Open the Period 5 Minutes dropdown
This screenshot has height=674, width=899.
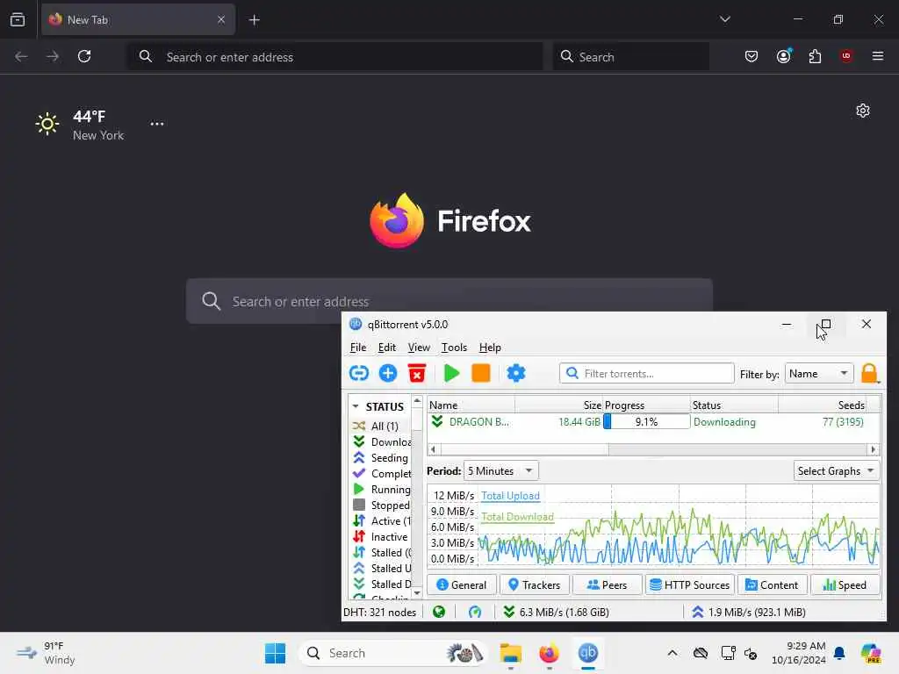(x=500, y=471)
